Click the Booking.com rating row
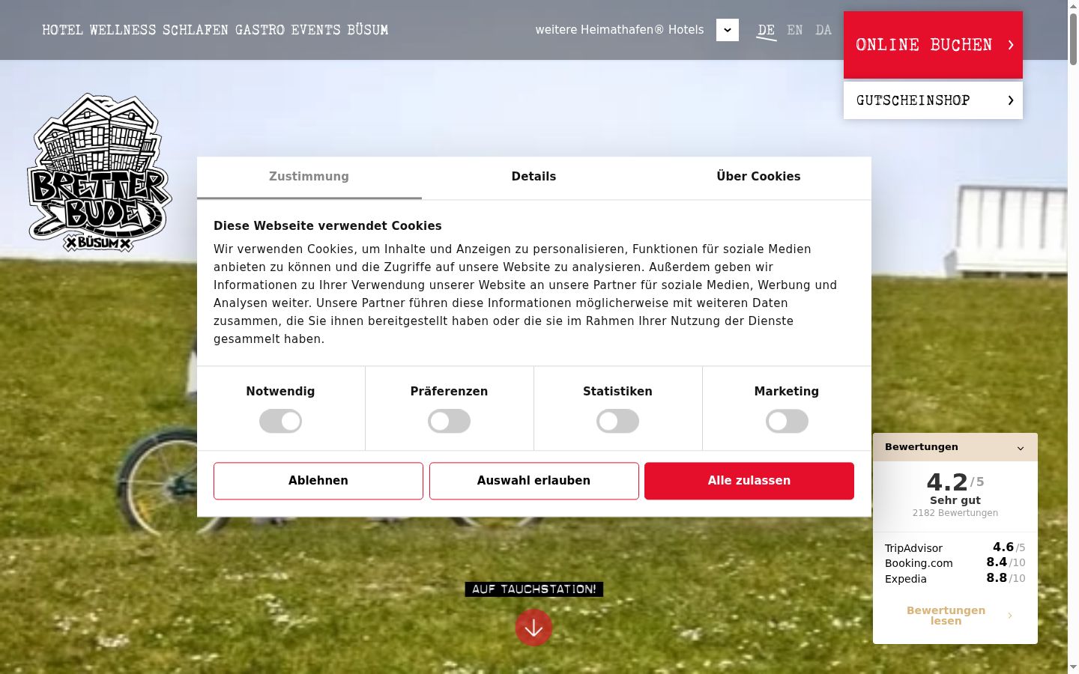Viewport: 1079px width, 674px height. tap(955, 562)
